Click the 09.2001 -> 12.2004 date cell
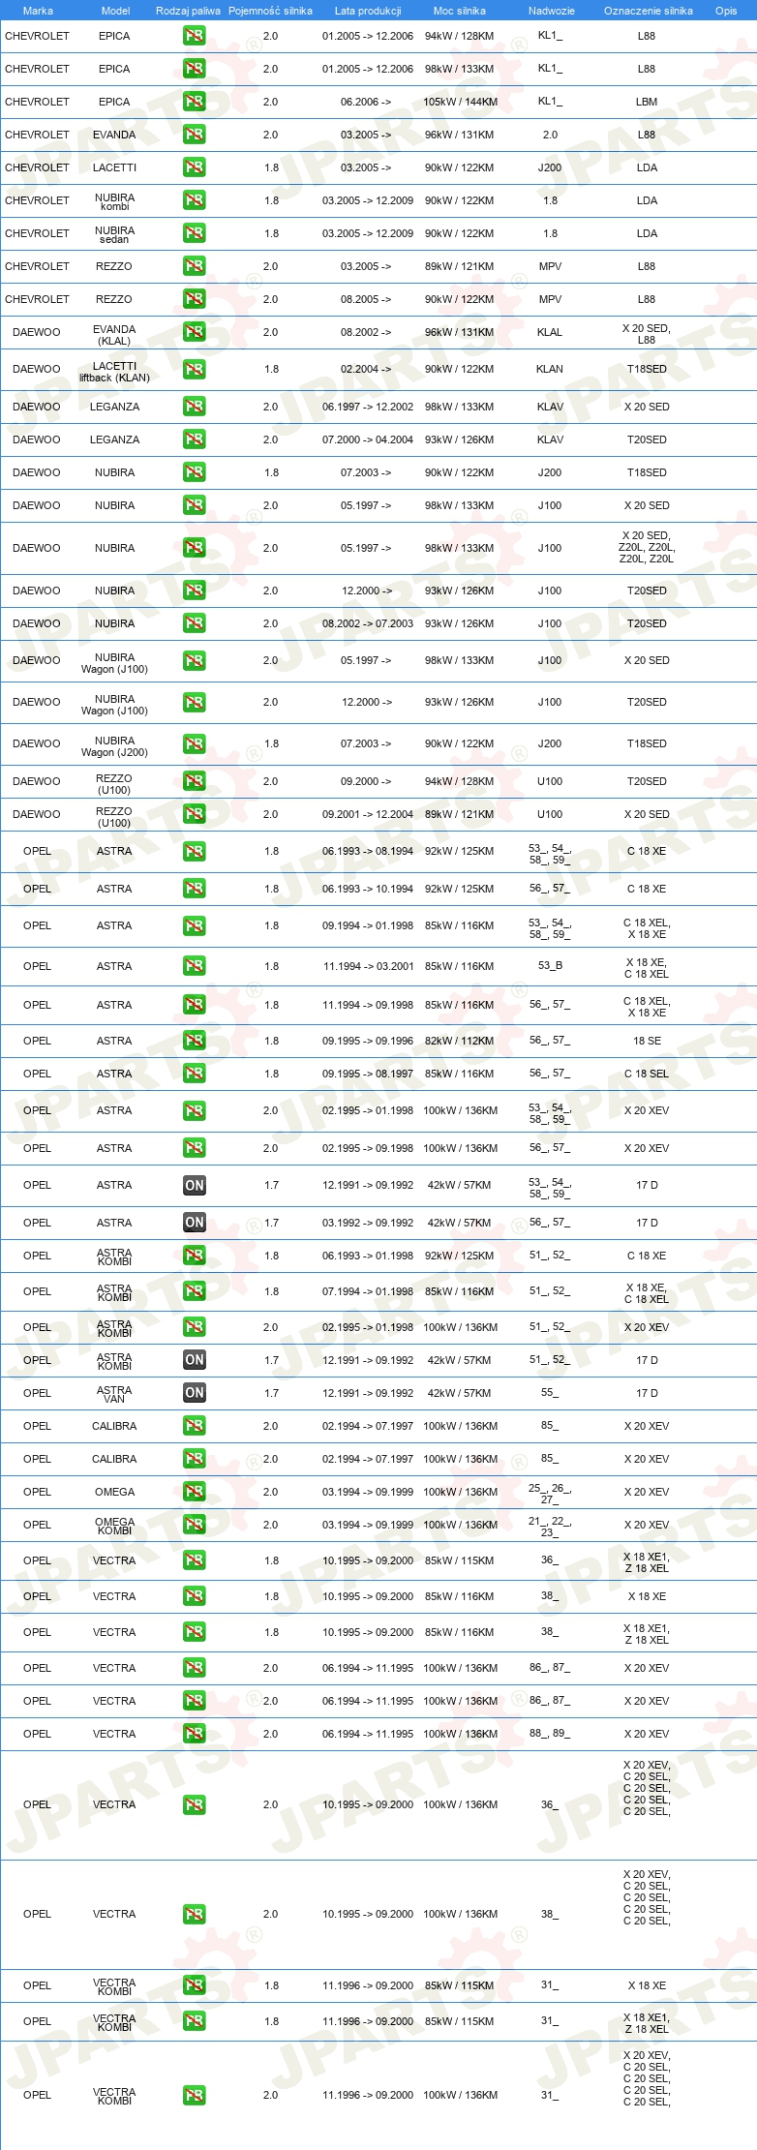The height and width of the screenshot is (2150, 757). point(368,814)
